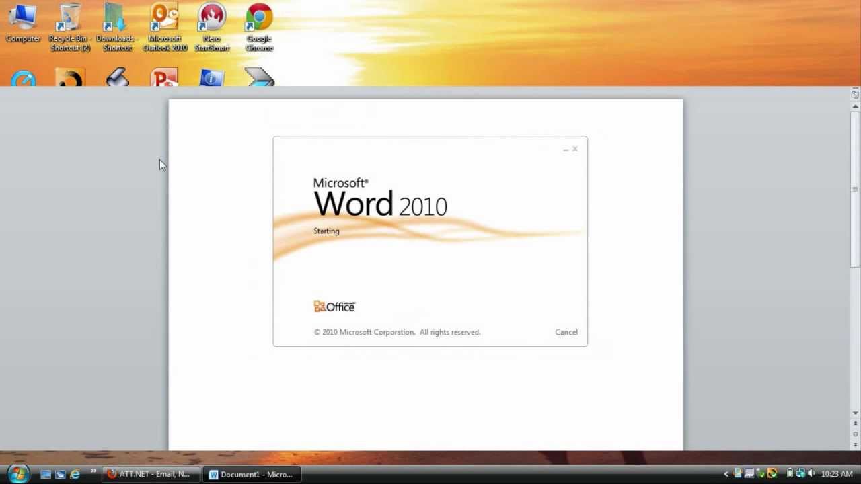Screen dimensions: 861x484
Task: Click Previous Page button below Word scrollbar
Action: [855, 424]
